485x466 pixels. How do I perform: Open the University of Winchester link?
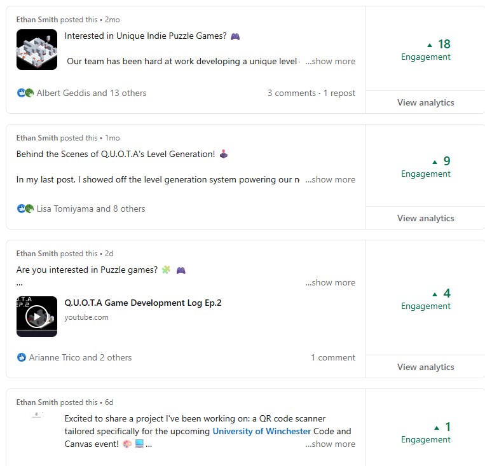click(262, 431)
